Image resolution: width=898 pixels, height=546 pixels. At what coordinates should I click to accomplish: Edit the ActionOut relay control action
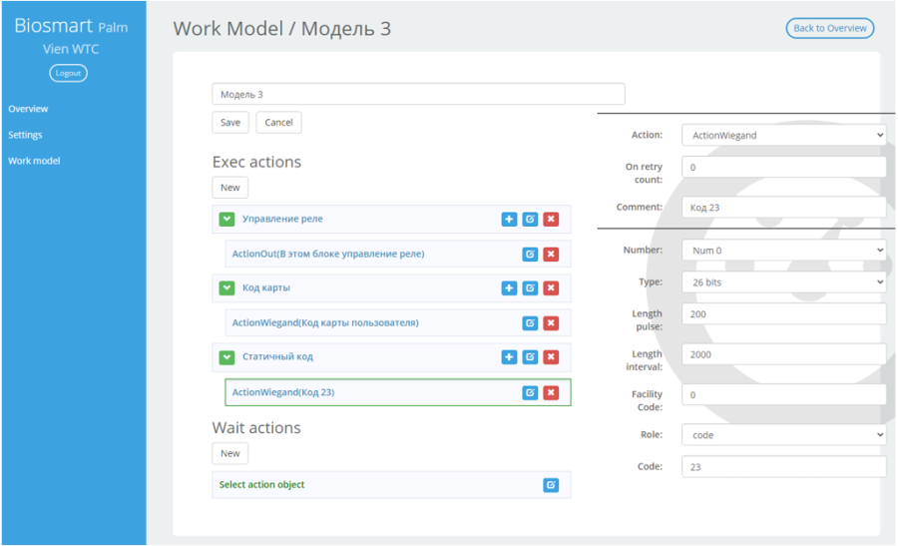click(530, 255)
